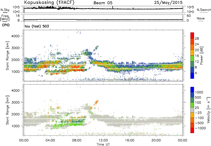Click the 16:00 time axis tick label
The width and height of the screenshot is (211, 146).
click(x=130, y=140)
